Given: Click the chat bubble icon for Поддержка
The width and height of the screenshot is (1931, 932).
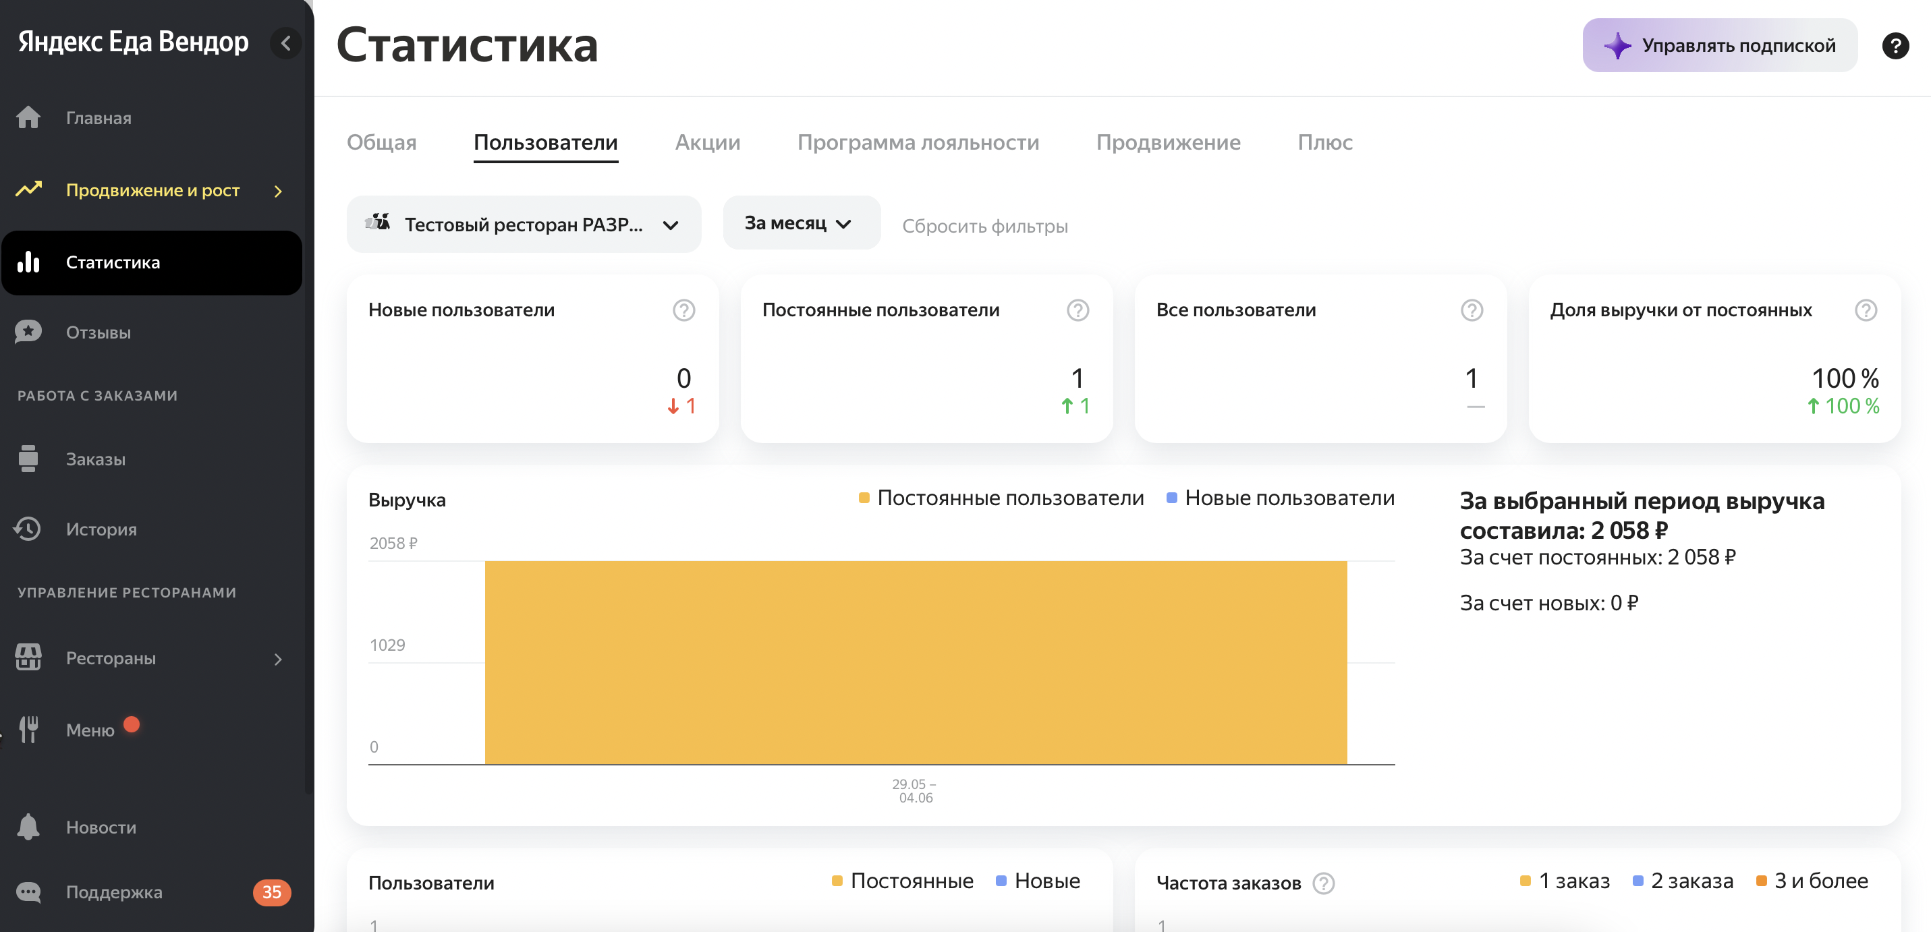Looking at the screenshot, I should coord(28,892).
